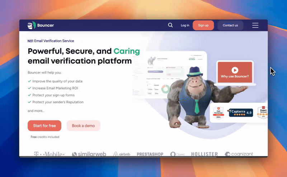
Task: Click "Bouncer will help you:" text
Action: point(44,72)
